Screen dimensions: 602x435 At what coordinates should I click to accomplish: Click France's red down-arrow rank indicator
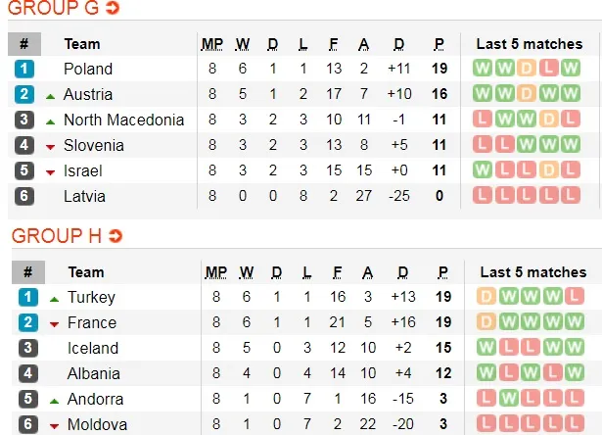53,323
